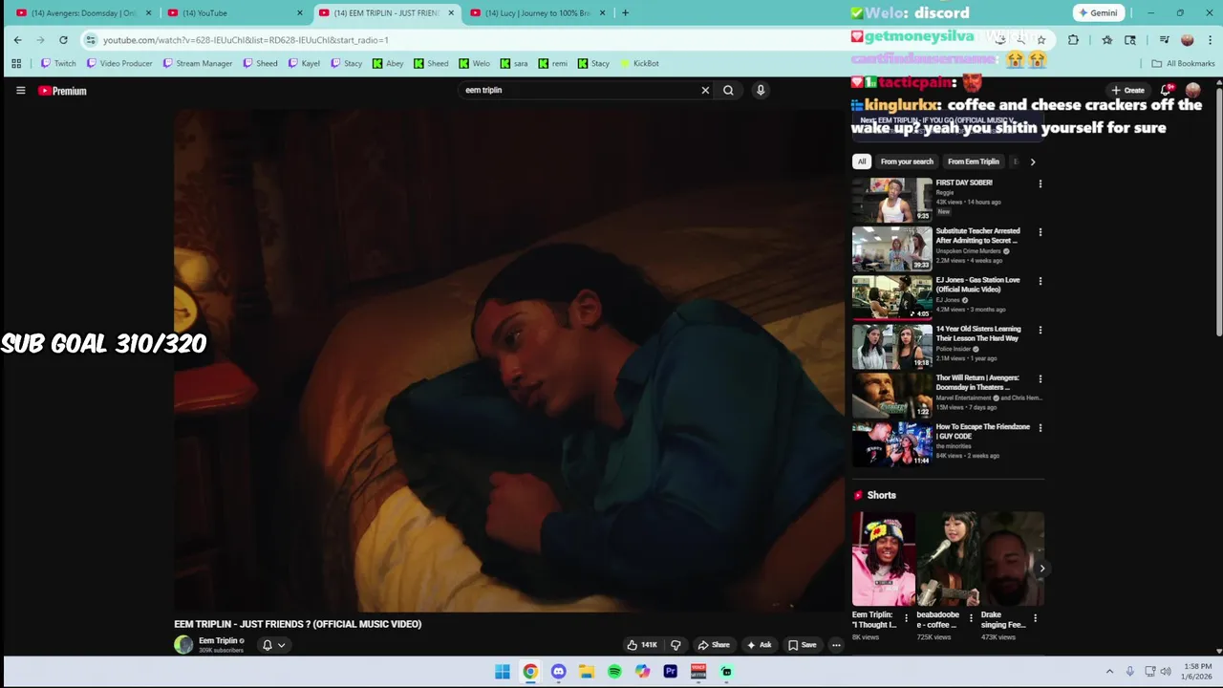Open the 'Thor Will Return' thumbnail

892,396
